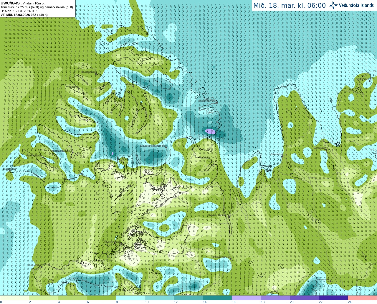Select the Bergstaðir station marker
This screenshot has height=304, width=377.
(327, 150)
